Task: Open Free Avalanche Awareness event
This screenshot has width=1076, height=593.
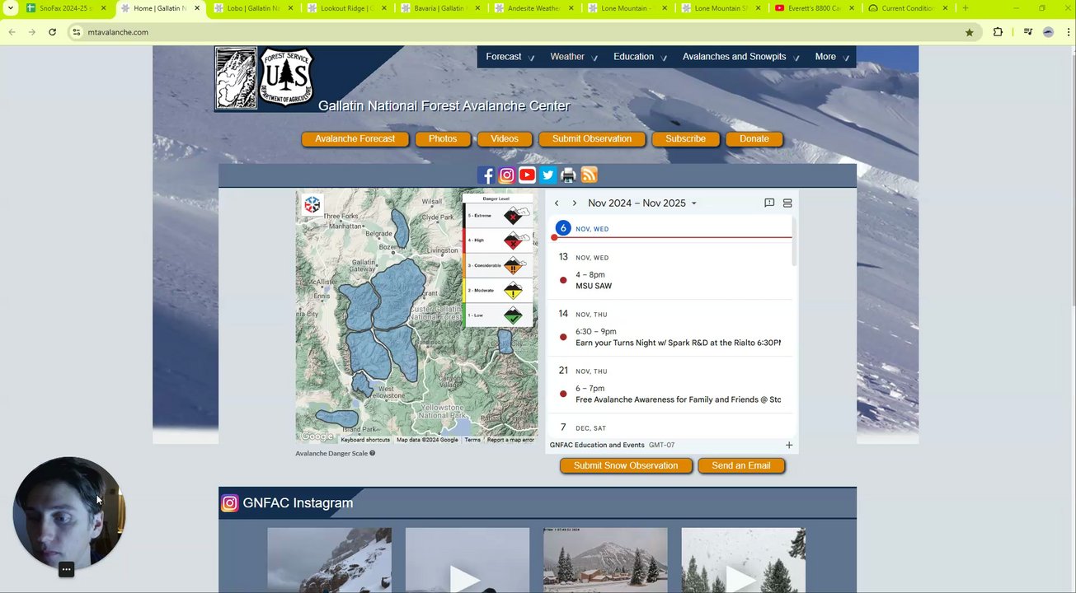Action: pyautogui.click(x=672, y=395)
